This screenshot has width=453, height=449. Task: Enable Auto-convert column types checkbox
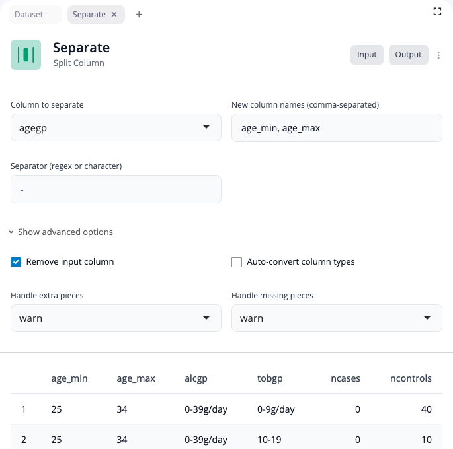click(237, 262)
